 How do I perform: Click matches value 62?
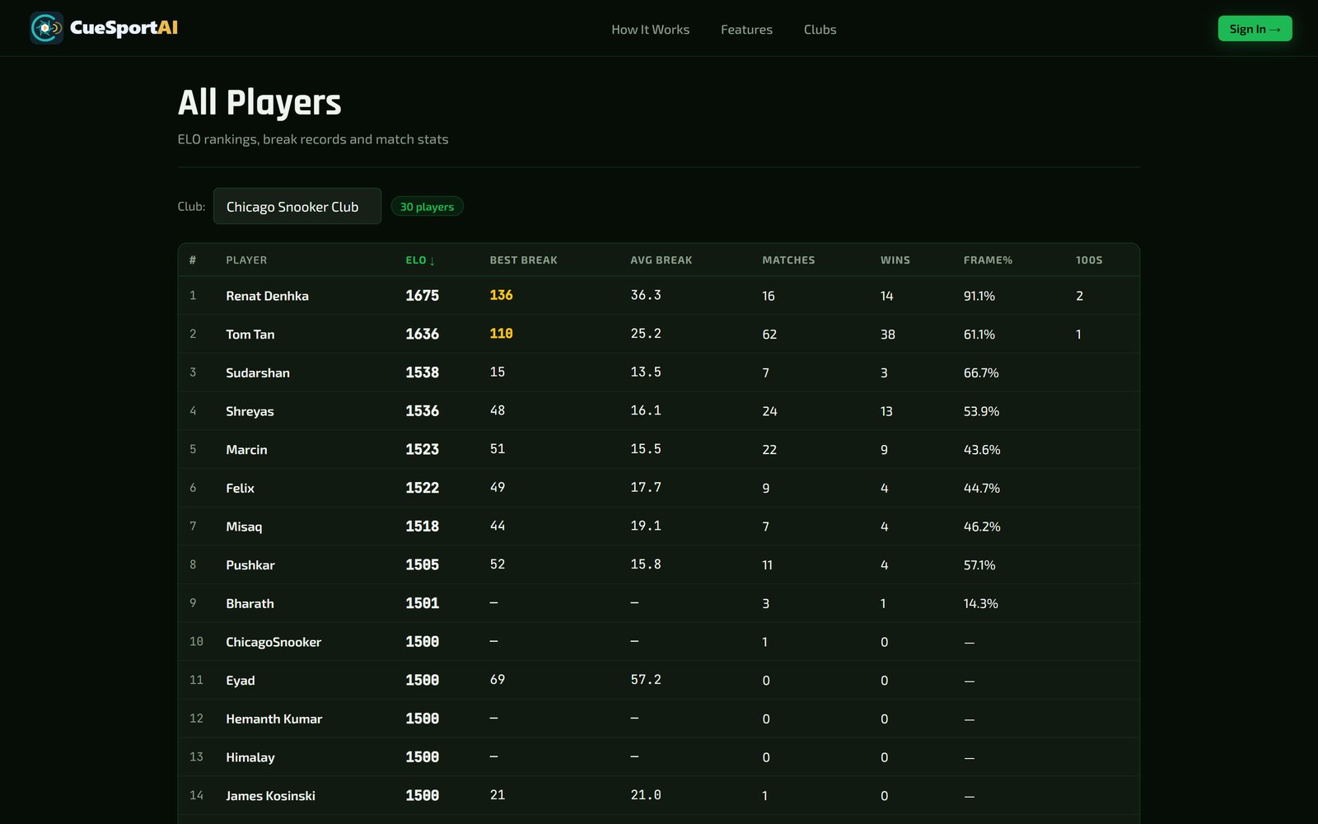click(769, 335)
